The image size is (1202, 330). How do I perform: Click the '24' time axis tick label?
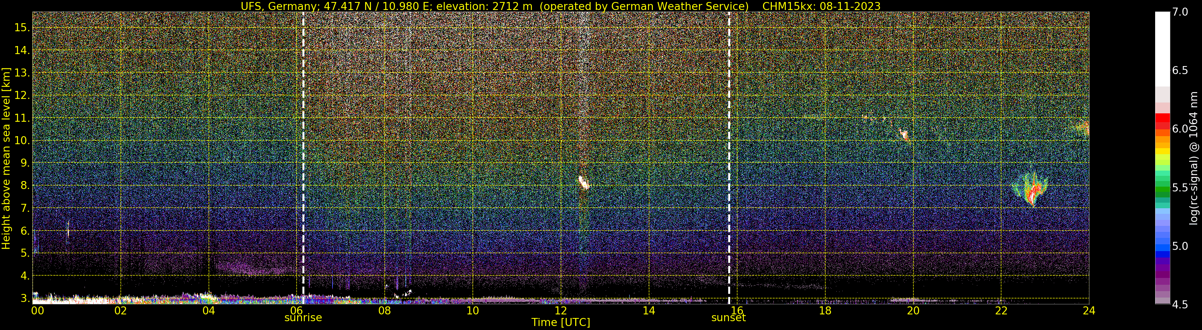pyautogui.click(x=1089, y=310)
